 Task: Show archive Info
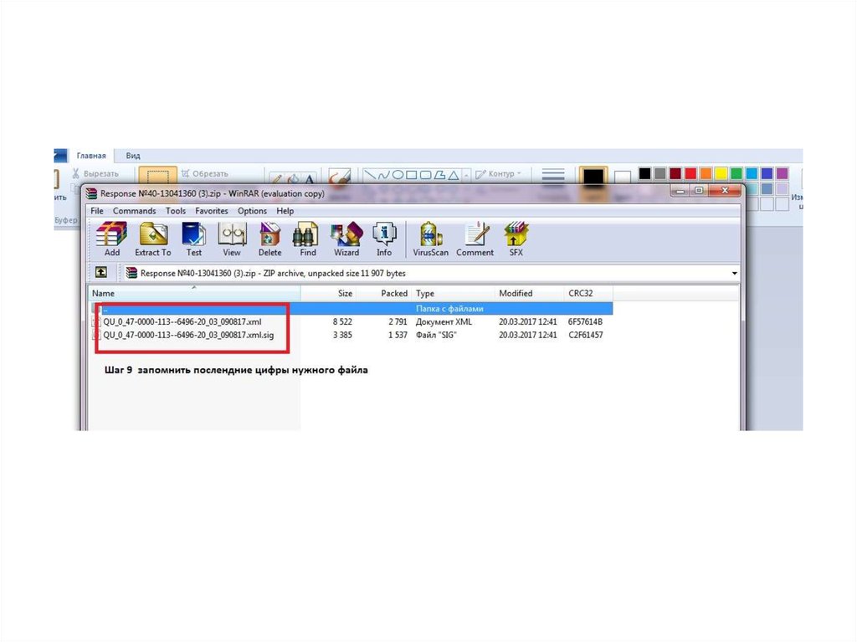pyautogui.click(x=383, y=239)
